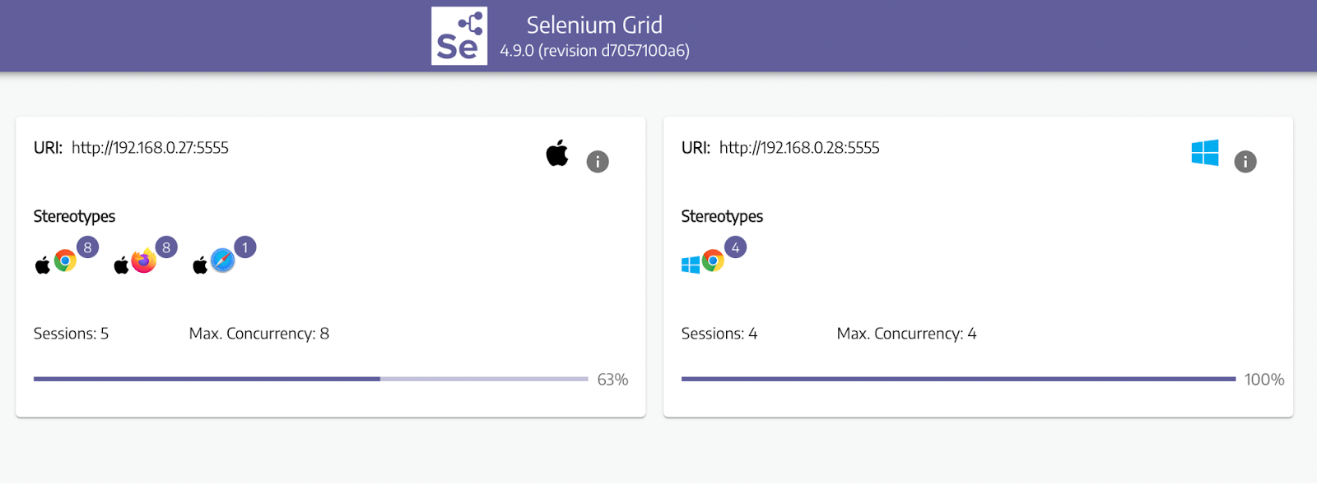The image size is (1317, 484).
Task: Open info for the 192.168.0.28 node
Action: [1245, 162]
